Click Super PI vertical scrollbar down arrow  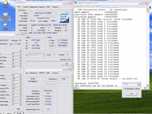[x=148, y=85]
